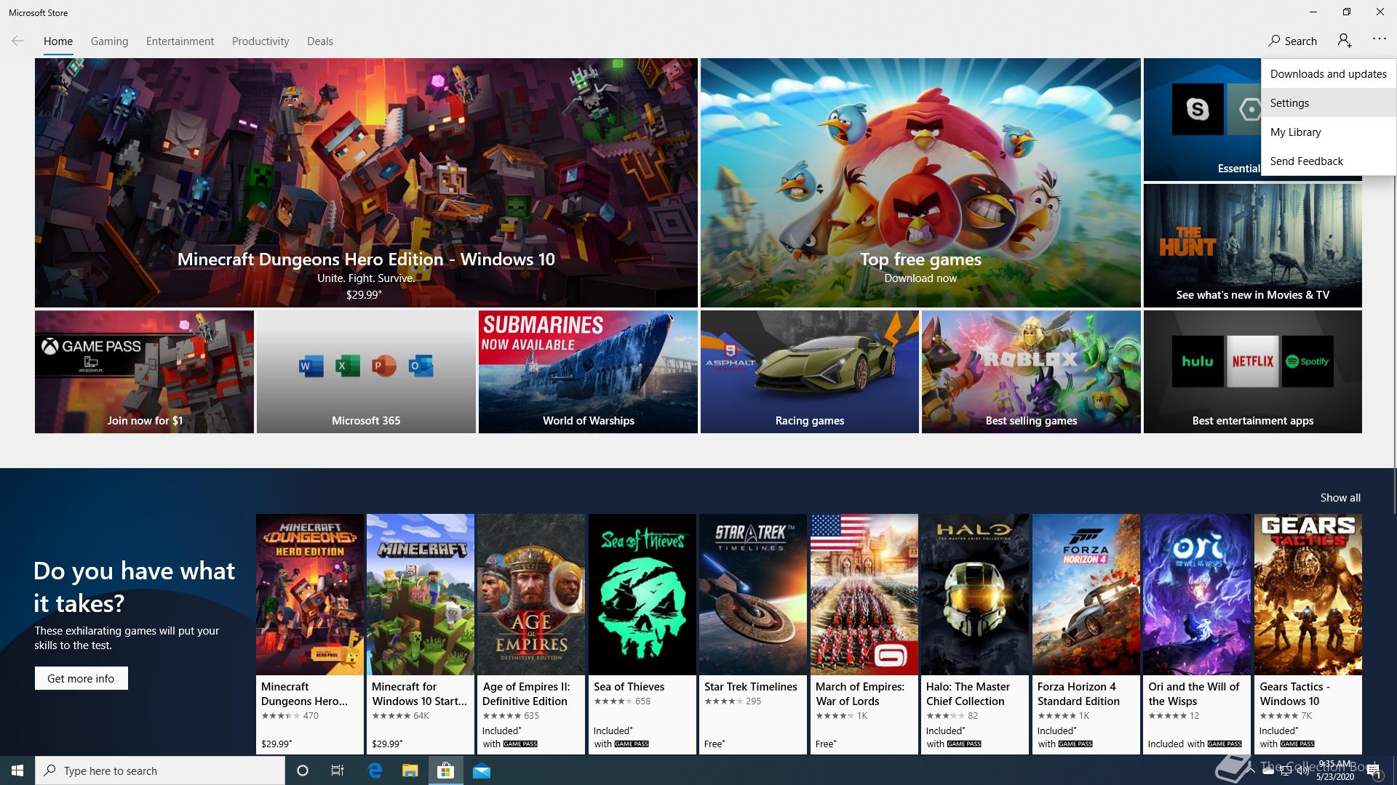Open the World of Warships tile
The image size is (1397, 785).
[588, 371]
